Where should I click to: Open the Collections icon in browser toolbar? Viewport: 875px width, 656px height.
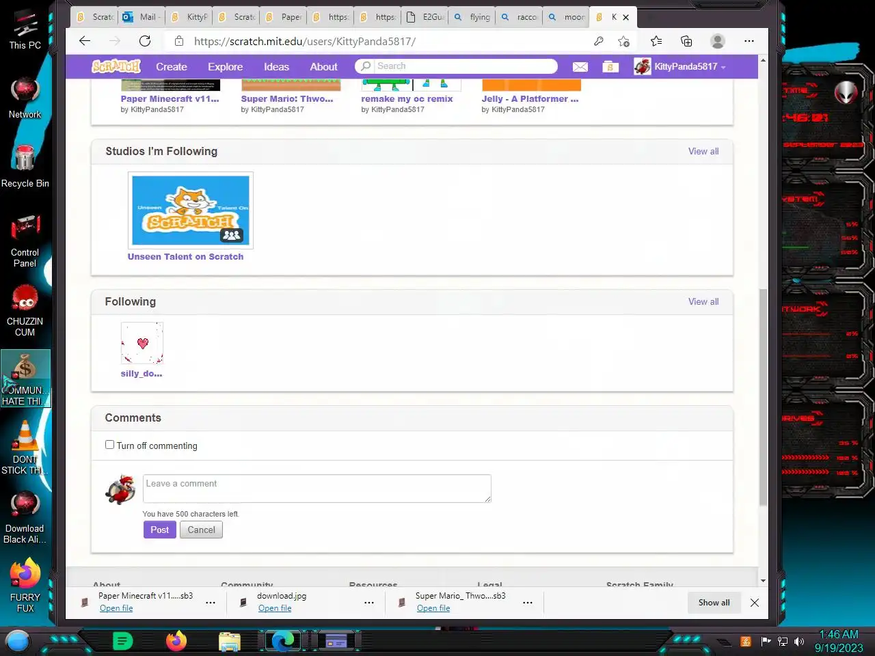[x=686, y=41]
